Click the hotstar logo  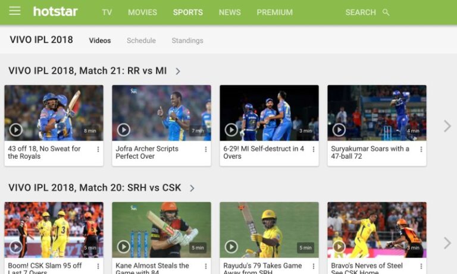[x=55, y=12]
